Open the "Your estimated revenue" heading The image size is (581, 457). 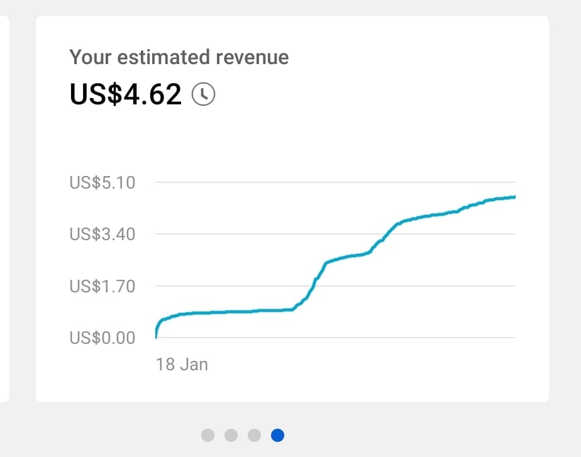[179, 57]
